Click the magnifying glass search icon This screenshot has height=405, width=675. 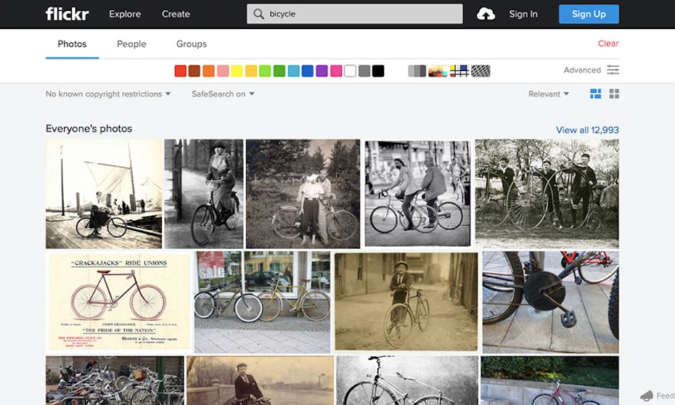[x=258, y=14]
